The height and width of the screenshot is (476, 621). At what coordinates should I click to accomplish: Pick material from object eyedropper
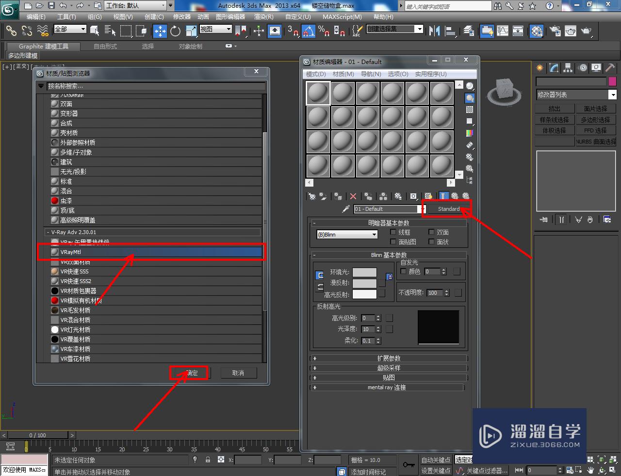346,209
